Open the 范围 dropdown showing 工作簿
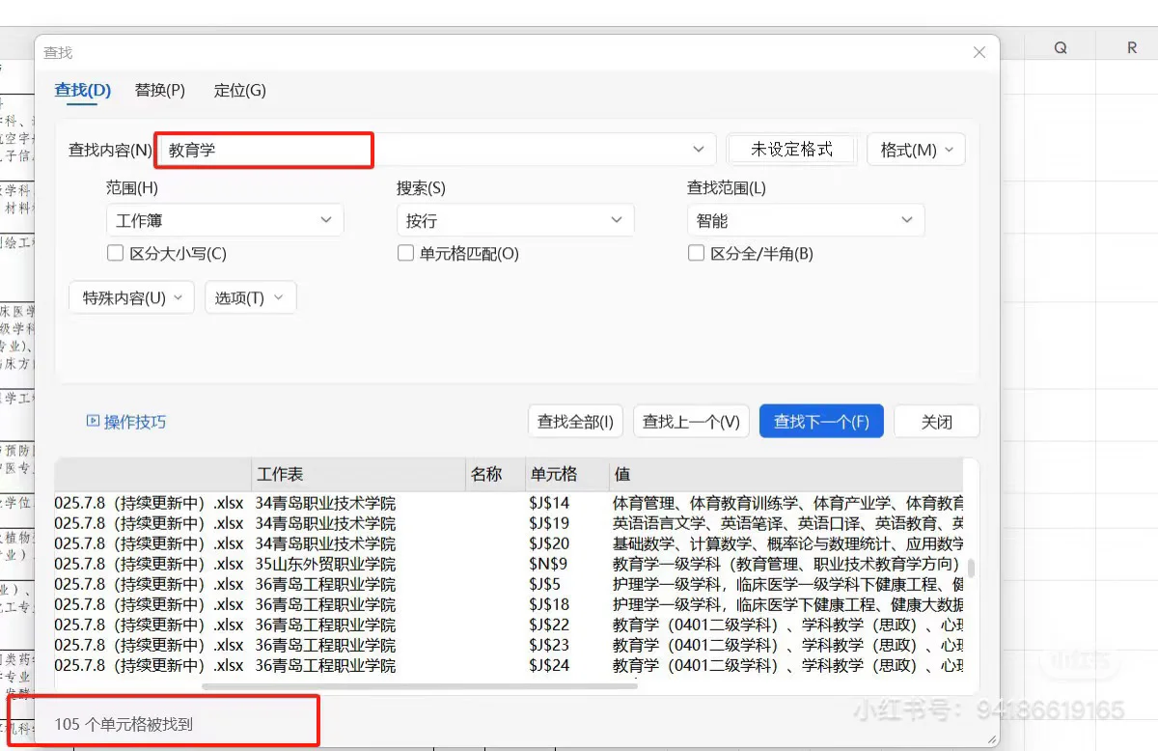1158x751 pixels. (224, 221)
